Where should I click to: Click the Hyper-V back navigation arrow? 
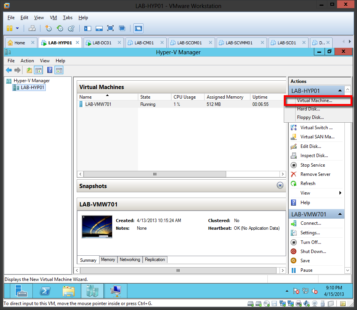point(9,70)
